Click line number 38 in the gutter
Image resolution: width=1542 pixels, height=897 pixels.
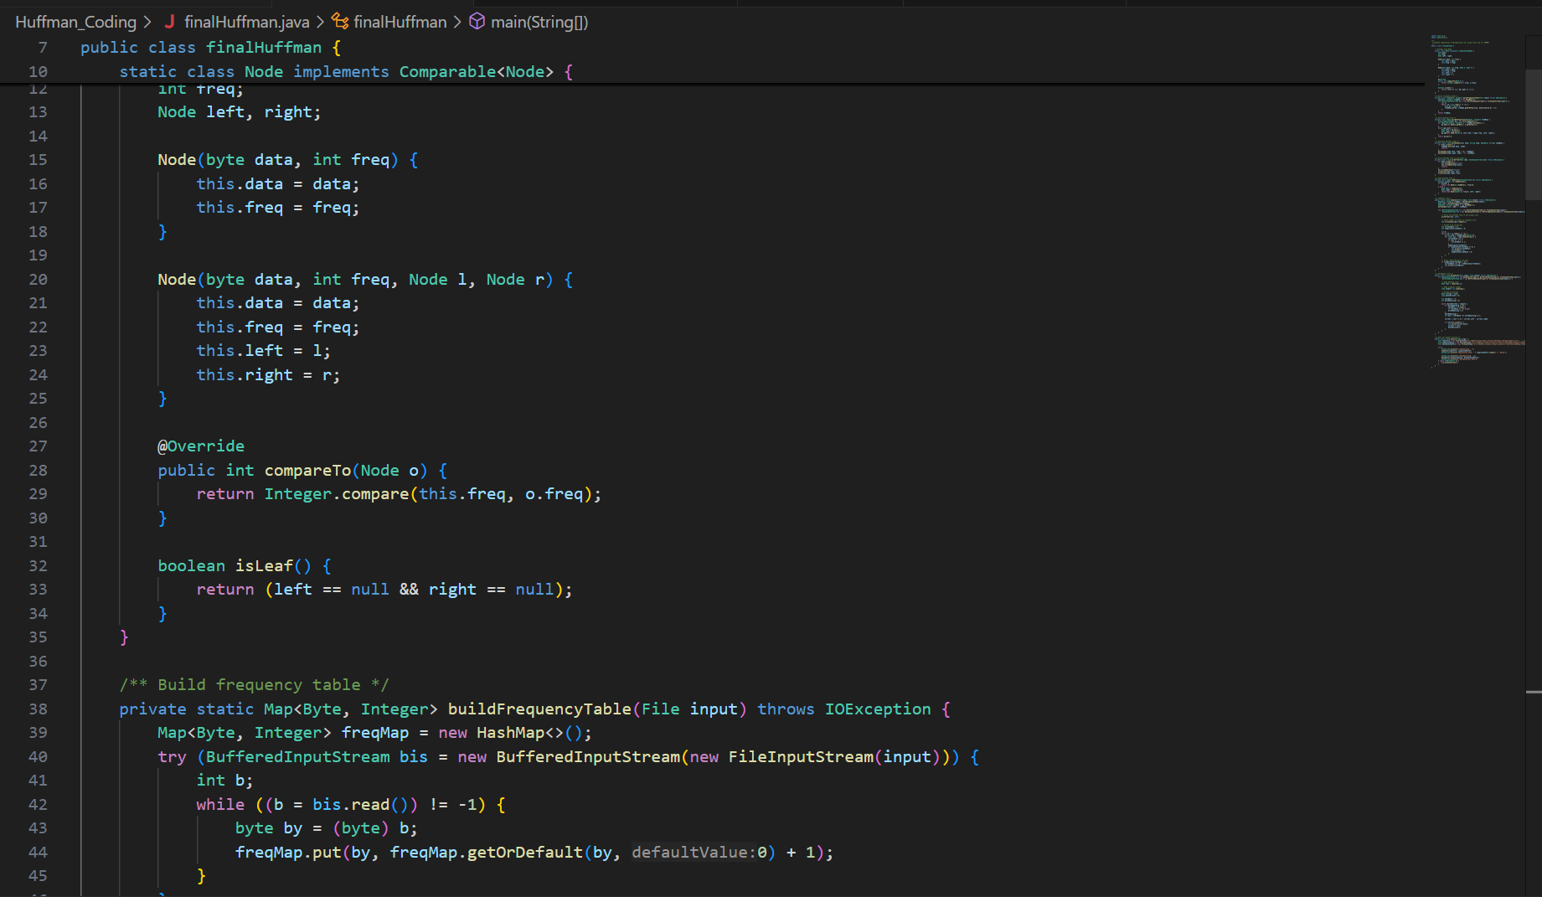coord(38,709)
